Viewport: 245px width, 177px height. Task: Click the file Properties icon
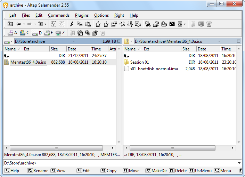click(114, 24)
